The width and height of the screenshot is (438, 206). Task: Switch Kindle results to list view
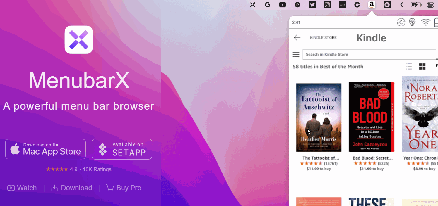(409, 66)
